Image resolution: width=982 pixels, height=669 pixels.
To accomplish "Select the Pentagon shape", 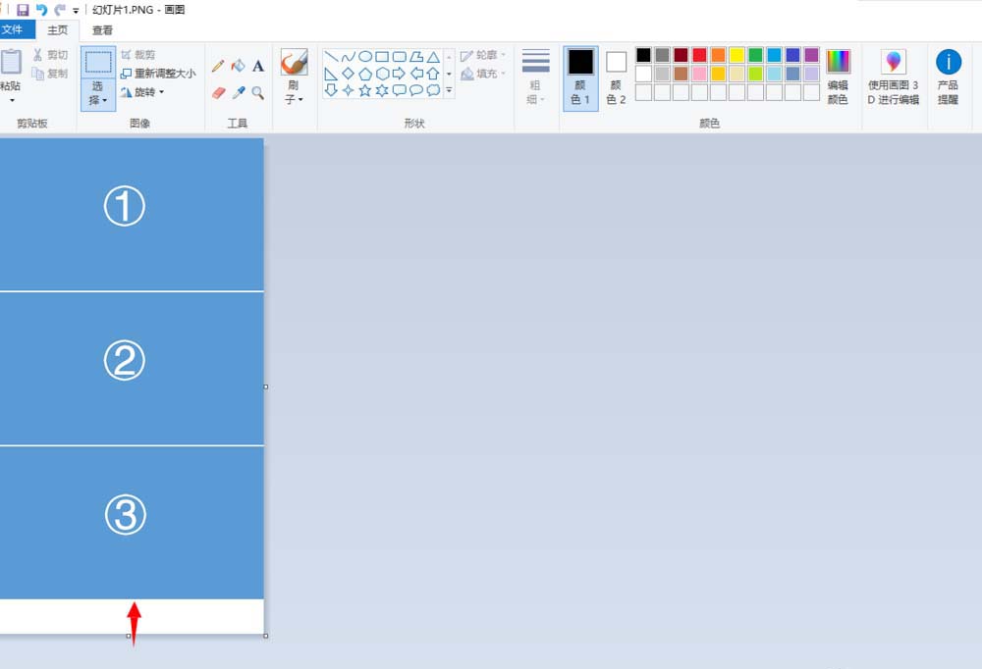I will tap(365, 74).
